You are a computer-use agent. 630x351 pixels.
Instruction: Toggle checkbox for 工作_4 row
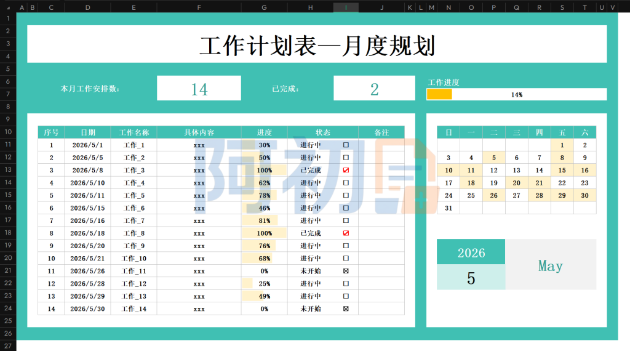(x=346, y=182)
